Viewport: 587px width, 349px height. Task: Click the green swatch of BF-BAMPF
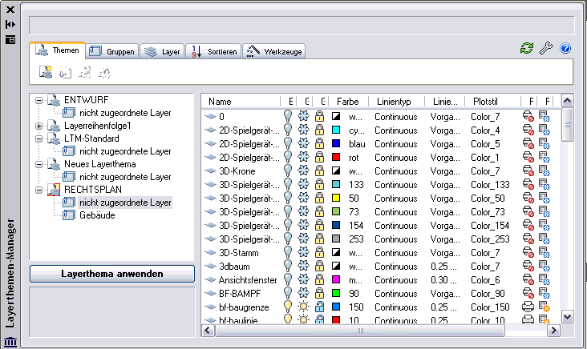[336, 293]
